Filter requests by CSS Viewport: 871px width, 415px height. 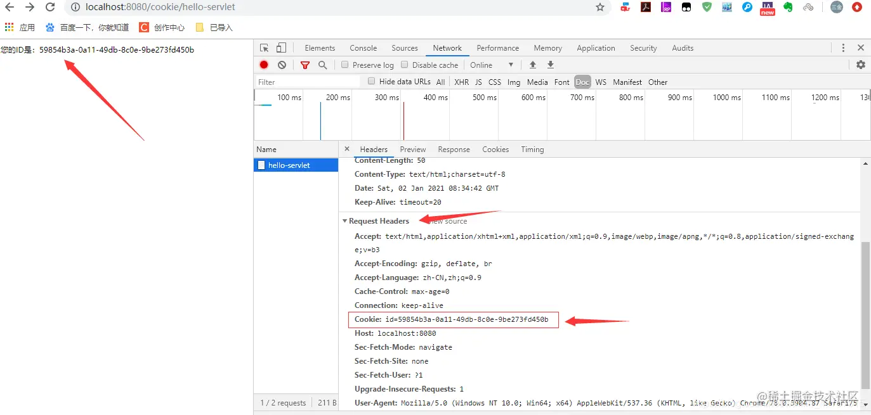(x=495, y=82)
